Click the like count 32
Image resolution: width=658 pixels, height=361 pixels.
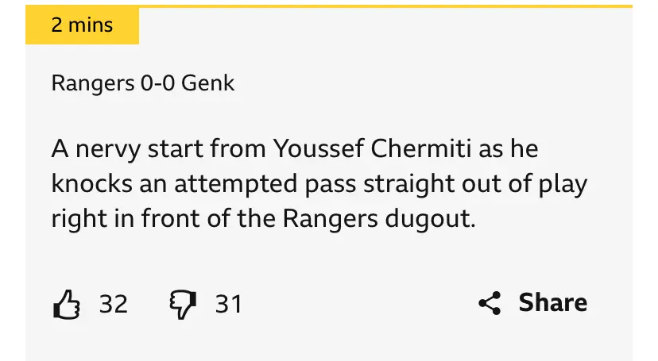(x=113, y=304)
